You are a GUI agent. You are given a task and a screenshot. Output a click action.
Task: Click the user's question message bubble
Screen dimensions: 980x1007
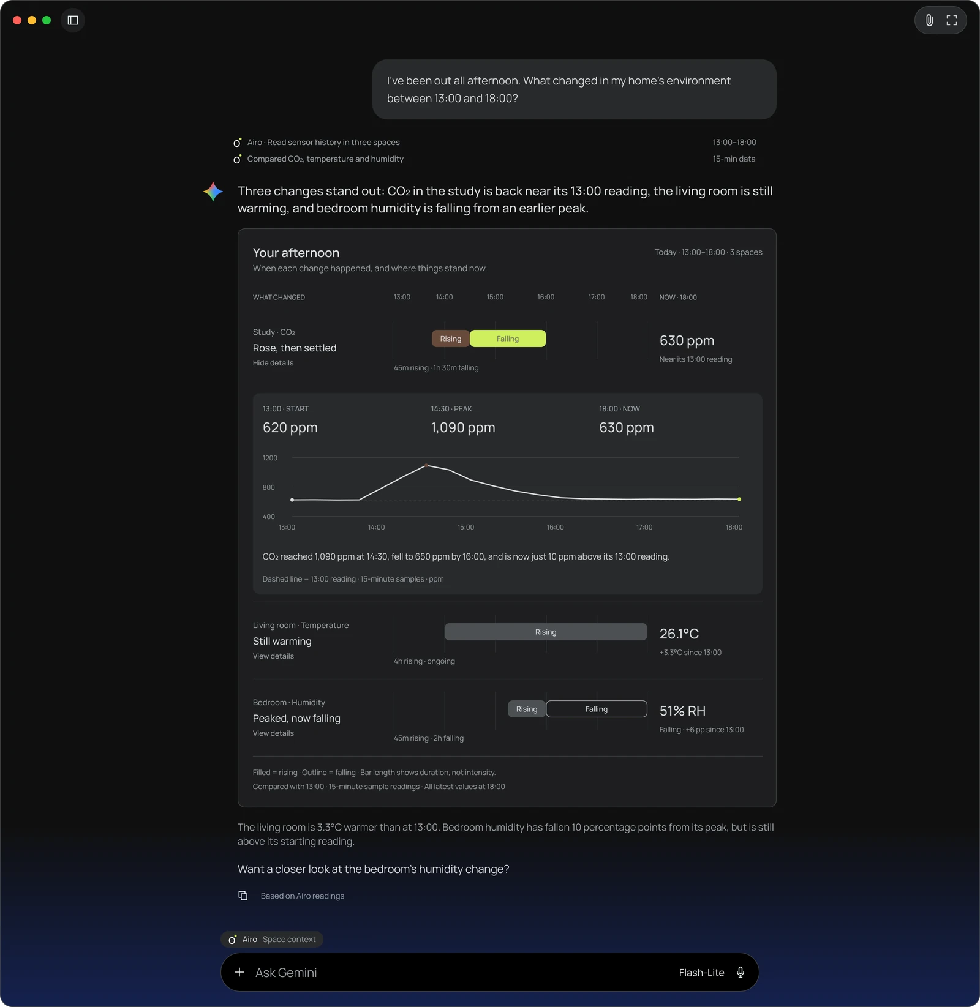point(574,89)
